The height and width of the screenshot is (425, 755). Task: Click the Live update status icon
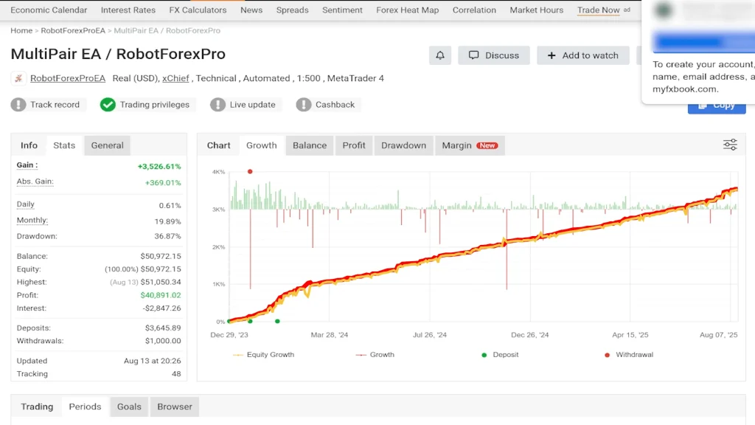(218, 105)
